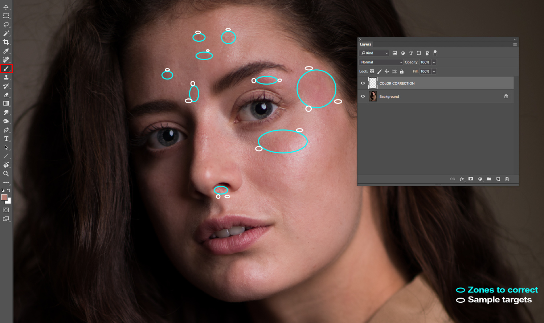Toggle visibility of the Background layer

click(363, 97)
